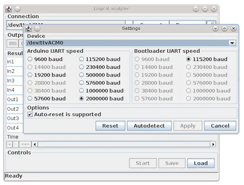Click the In2 result row label
The width and height of the screenshot is (244, 185).
pyautogui.click(x=11, y=71)
